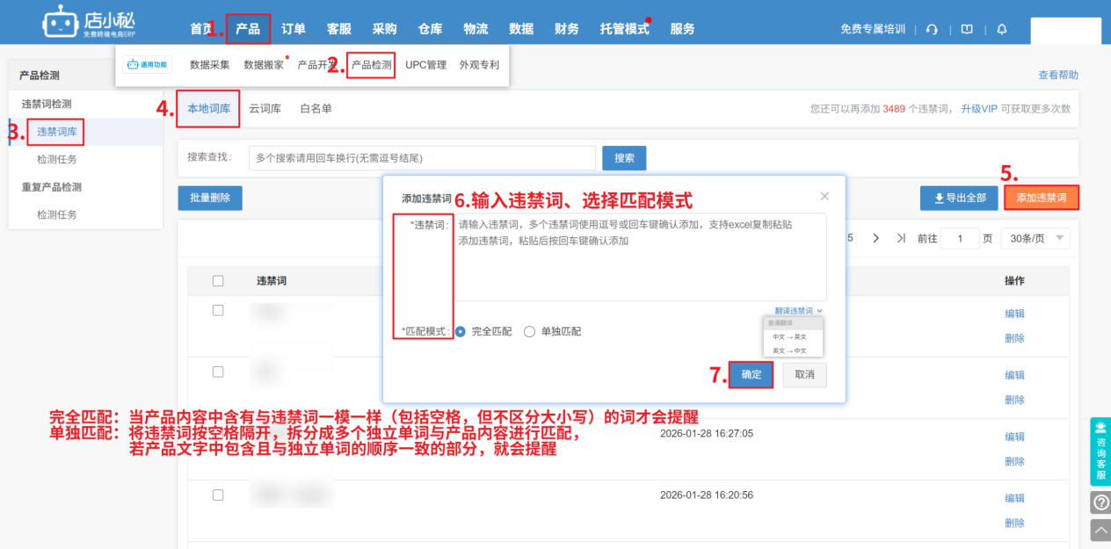The width and height of the screenshot is (1111, 549).
Task: Close the 添加违禁词 dialog with X
Action: pyautogui.click(x=824, y=197)
